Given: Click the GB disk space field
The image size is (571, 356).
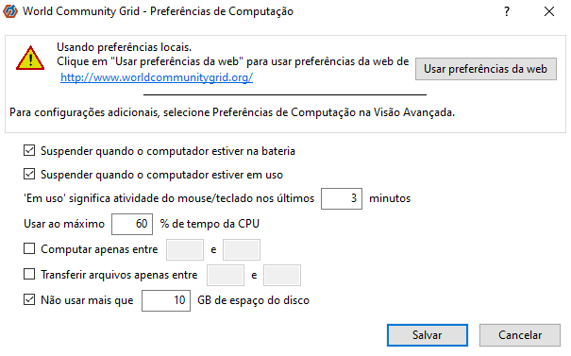Looking at the screenshot, I should point(166,300).
